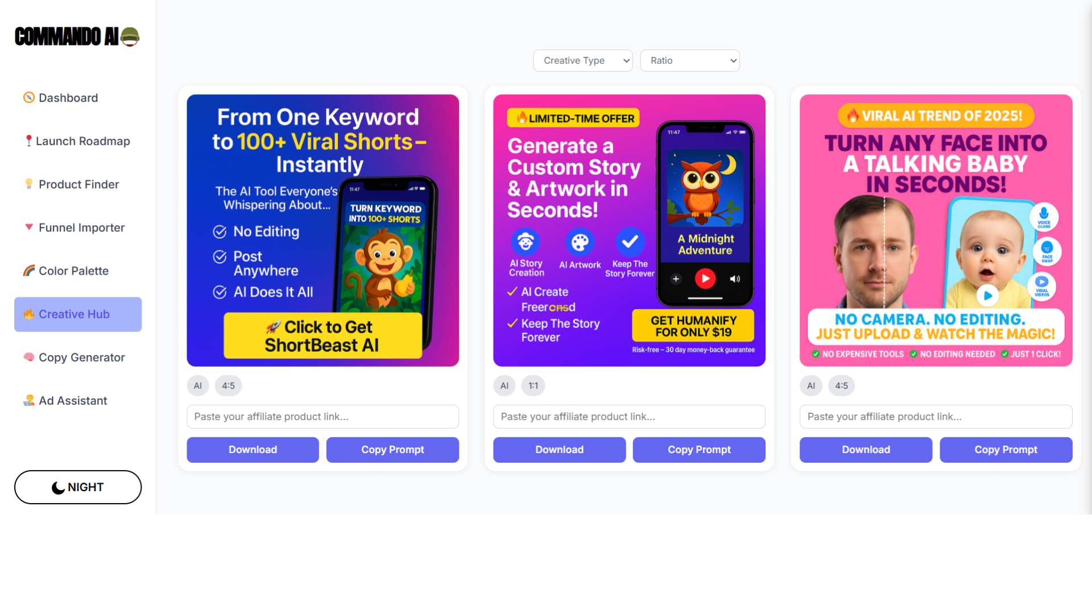
Task: Open the talking baby ad thumbnail
Action: [x=936, y=230]
